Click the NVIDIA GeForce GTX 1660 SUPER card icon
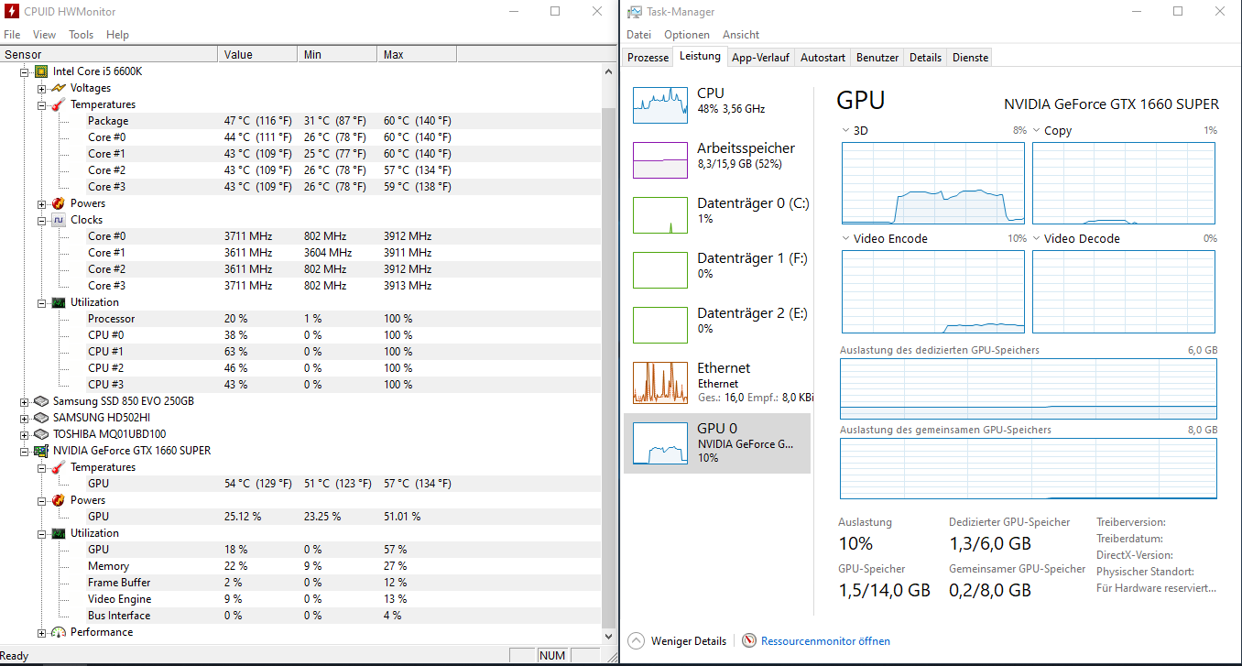The width and height of the screenshot is (1242, 666). [41, 451]
